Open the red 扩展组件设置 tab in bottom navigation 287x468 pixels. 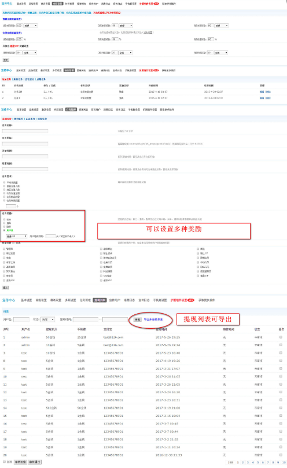click(x=182, y=300)
